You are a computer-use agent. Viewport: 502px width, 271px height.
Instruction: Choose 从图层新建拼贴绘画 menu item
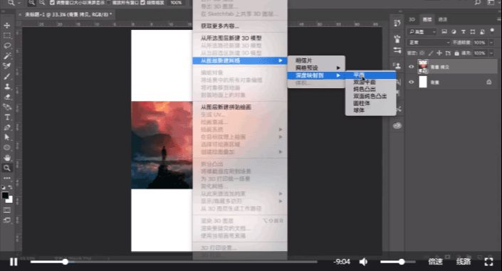[x=240, y=107]
